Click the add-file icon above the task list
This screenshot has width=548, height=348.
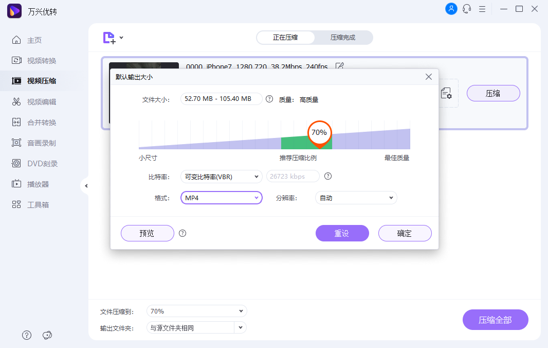click(108, 38)
